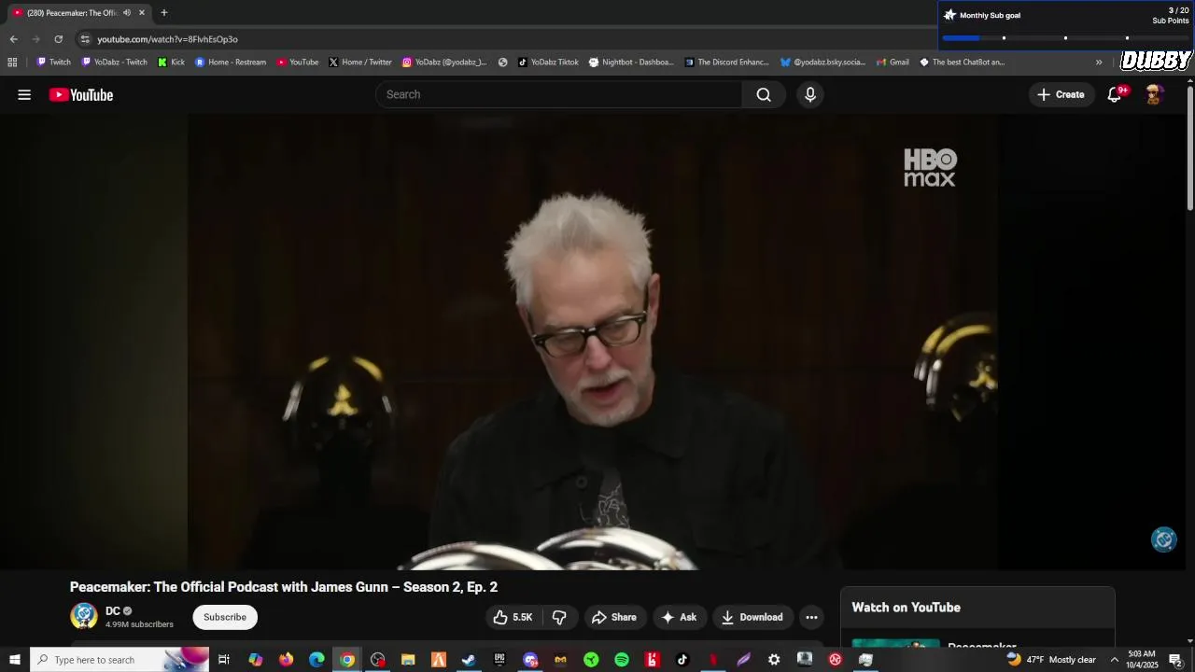
Task: Reload the page
Action: (x=58, y=39)
